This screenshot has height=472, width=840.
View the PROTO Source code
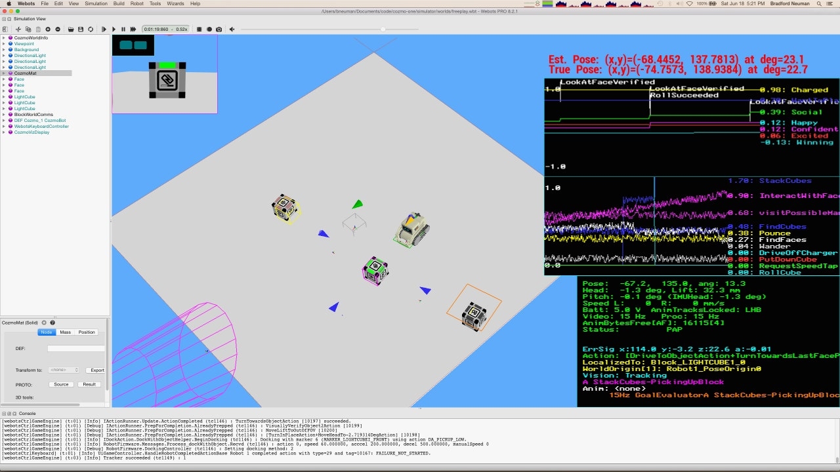coord(61,384)
